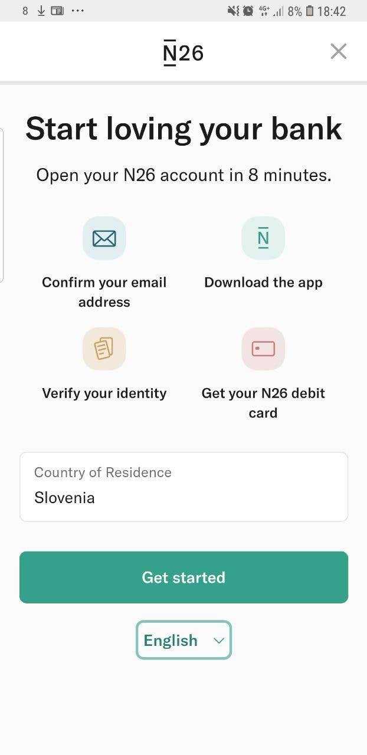Viewport: 367px width, 755px height.
Task: Tap the red debit card icon
Action: click(263, 349)
